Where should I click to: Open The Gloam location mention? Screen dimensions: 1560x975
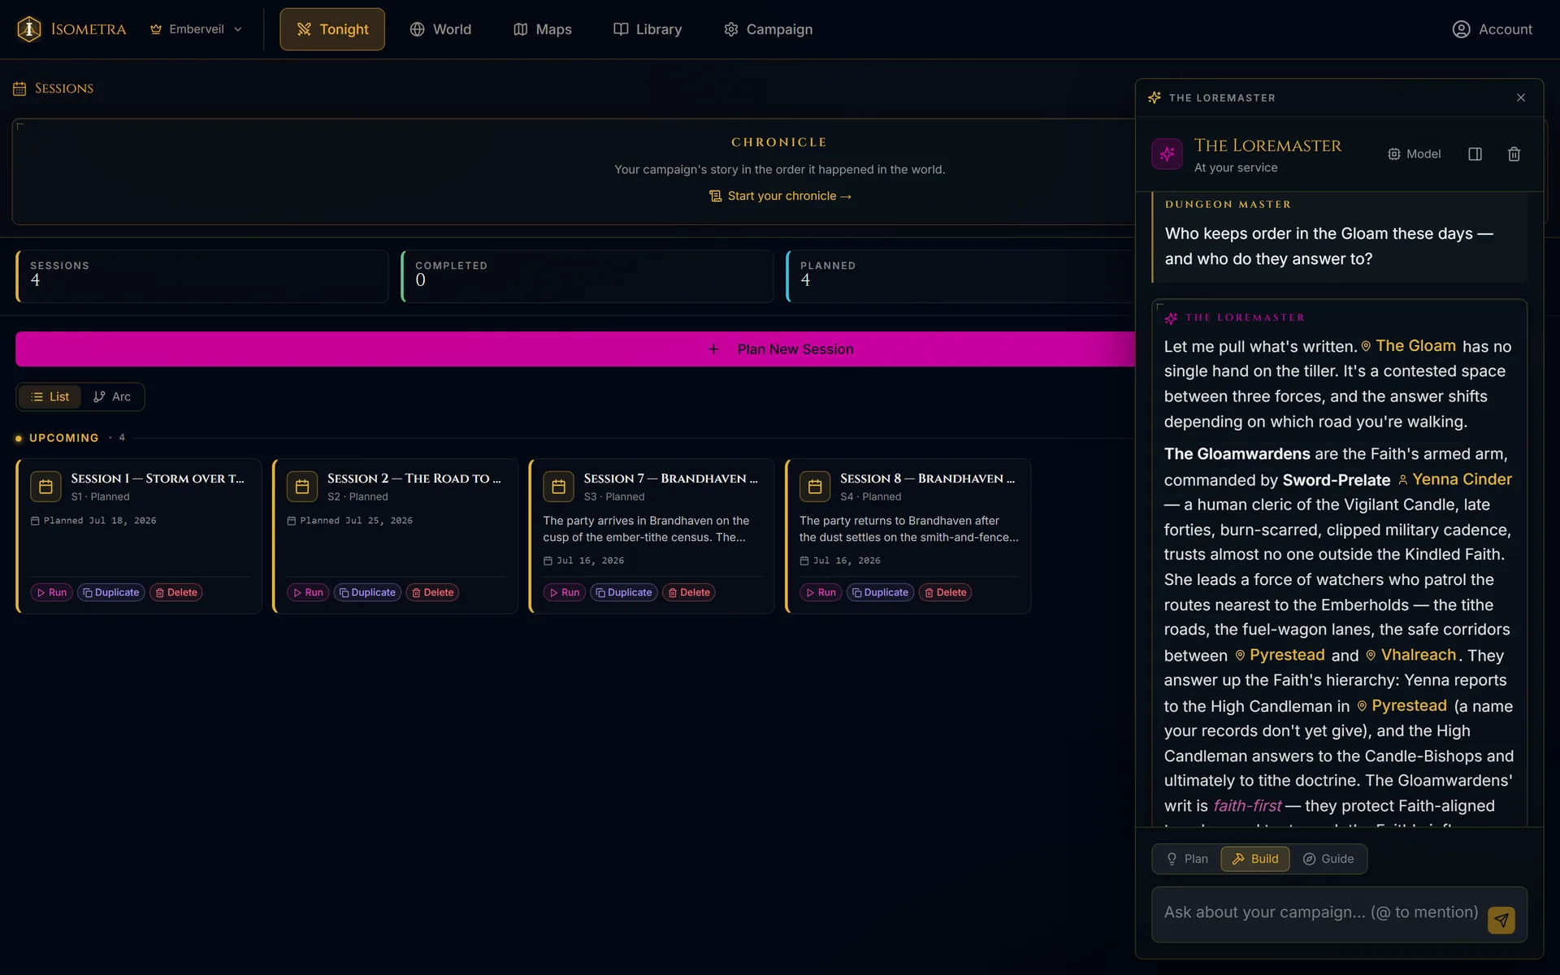coord(1409,346)
